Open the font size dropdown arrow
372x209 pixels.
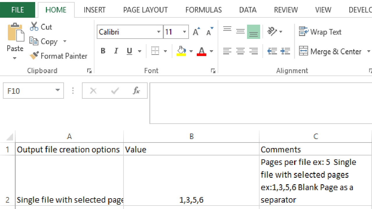pyautogui.click(x=184, y=32)
